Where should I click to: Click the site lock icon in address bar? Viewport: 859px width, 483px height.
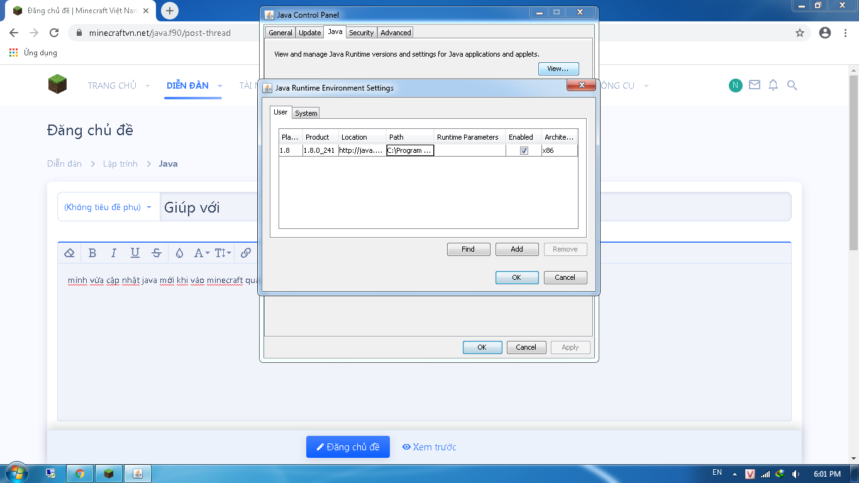[x=79, y=33]
